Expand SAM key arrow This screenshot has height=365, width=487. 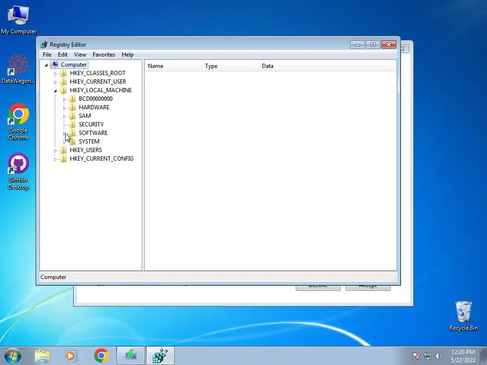click(x=64, y=116)
